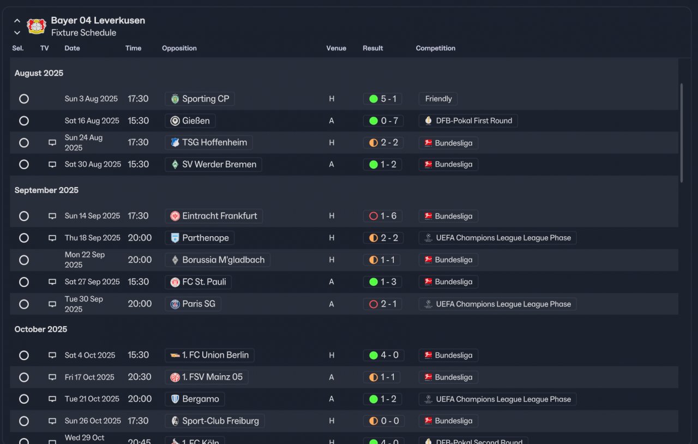Click the Sport-Club Freiburg club logo
The height and width of the screenshot is (444, 698).
(x=175, y=421)
